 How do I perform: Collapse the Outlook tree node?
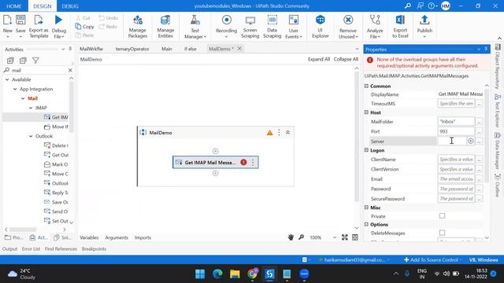(x=31, y=136)
